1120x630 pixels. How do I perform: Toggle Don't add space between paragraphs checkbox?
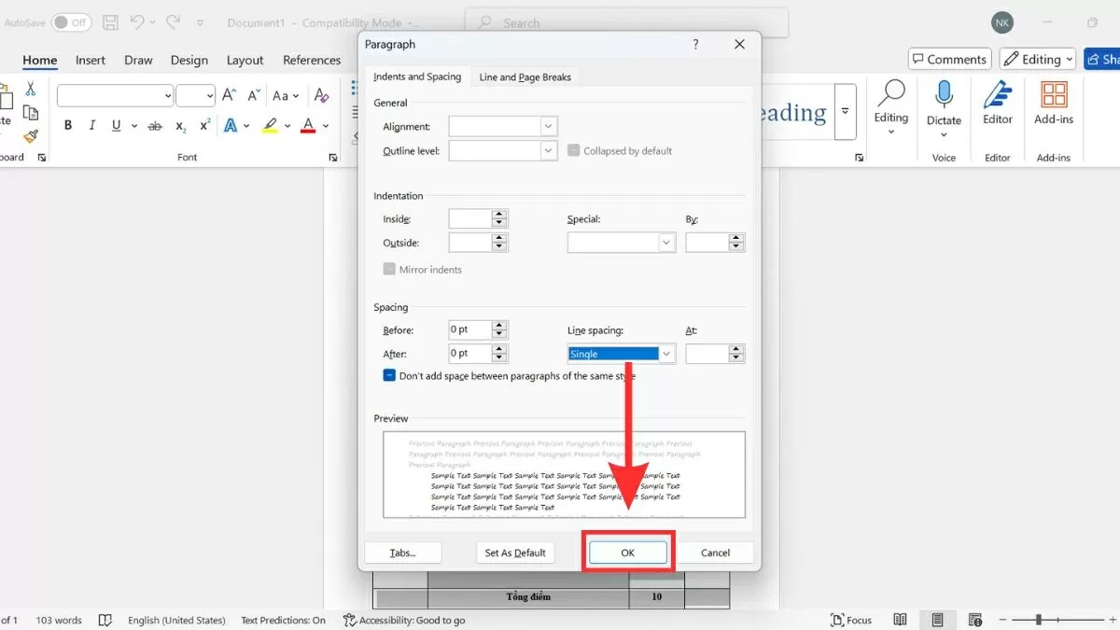coord(389,375)
